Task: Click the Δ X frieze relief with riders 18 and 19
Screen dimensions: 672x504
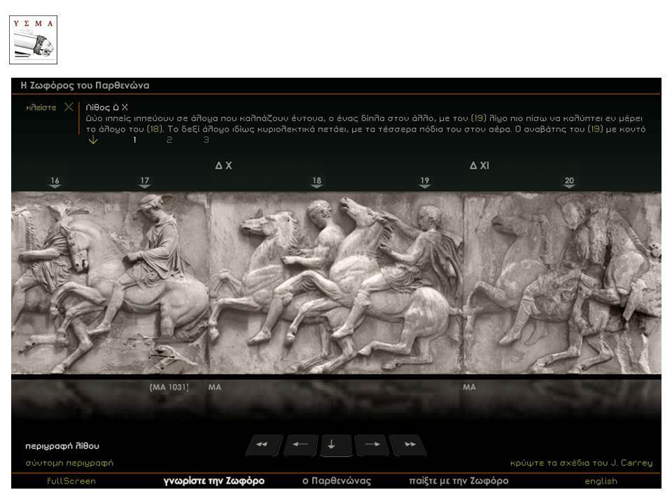Action: [335, 283]
